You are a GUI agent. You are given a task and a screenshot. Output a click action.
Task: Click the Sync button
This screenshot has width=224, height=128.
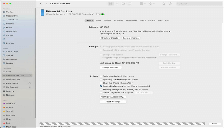tap(215, 124)
